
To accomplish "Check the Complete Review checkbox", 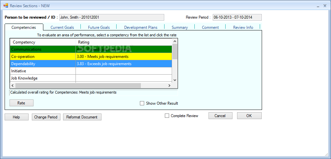I will pos(167,116).
